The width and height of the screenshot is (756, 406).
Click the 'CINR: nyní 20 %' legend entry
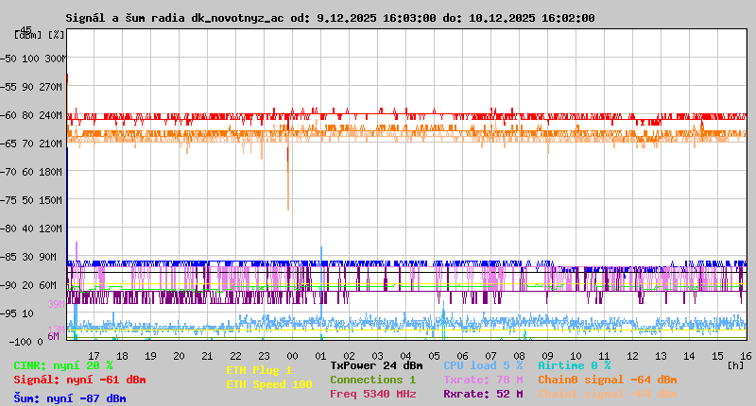click(x=63, y=365)
